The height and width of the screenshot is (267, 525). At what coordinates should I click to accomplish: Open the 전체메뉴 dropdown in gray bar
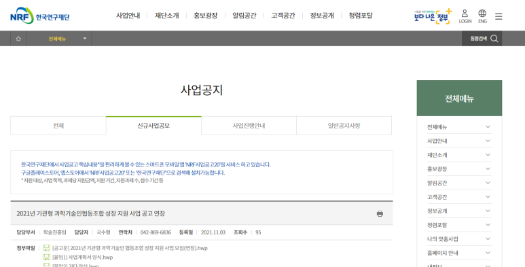click(x=58, y=39)
